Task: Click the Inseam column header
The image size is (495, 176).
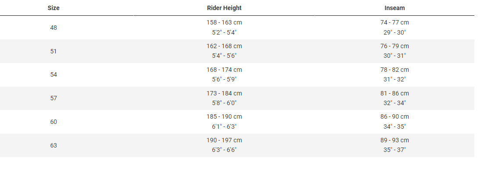Action: (x=395, y=8)
